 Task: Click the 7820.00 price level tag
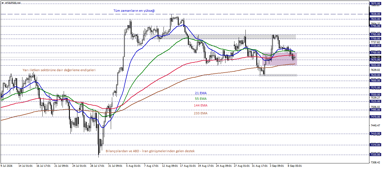(375, 19)
